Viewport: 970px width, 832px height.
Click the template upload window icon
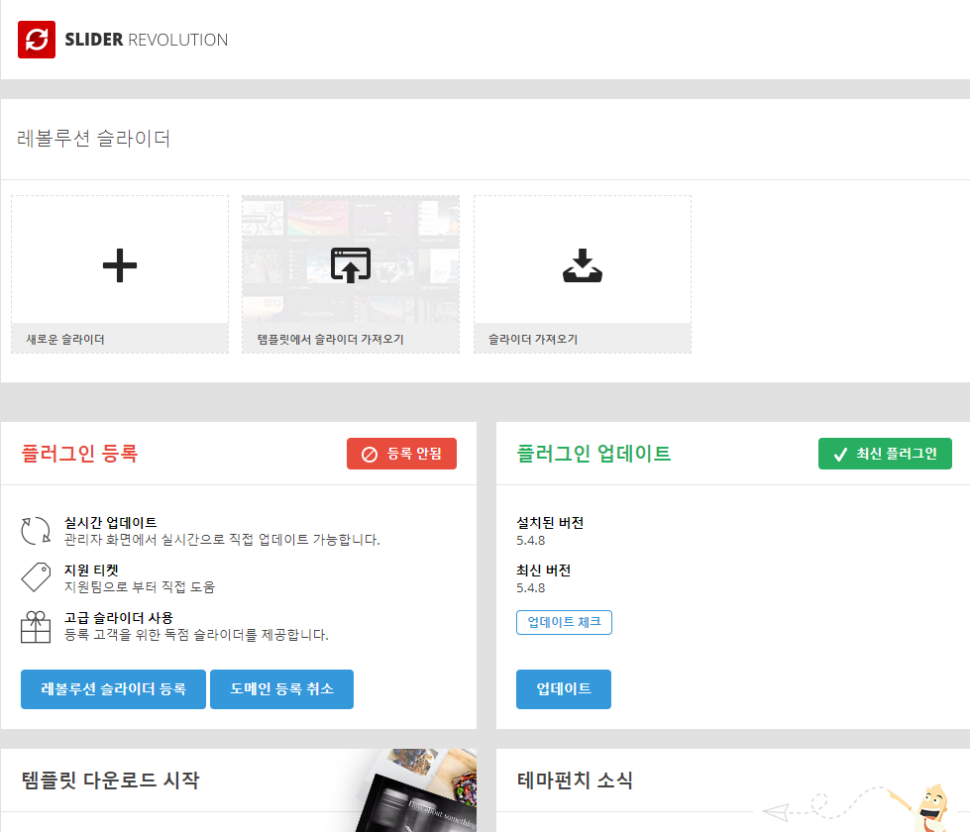click(351, 264)
